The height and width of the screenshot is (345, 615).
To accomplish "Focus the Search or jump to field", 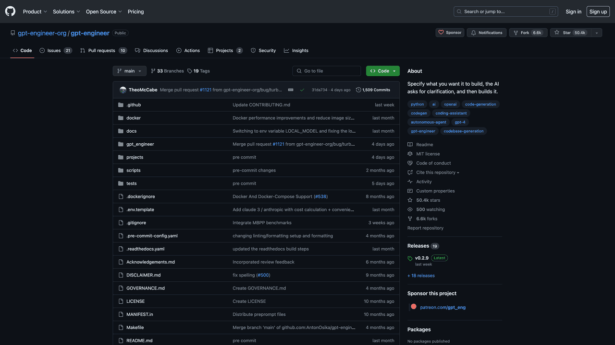I will click(x=505, y=11).
